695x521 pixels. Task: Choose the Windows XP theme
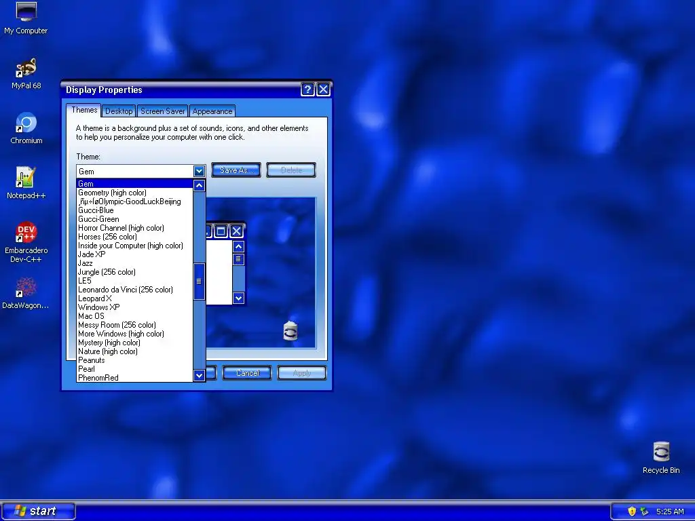click(135, 307)
